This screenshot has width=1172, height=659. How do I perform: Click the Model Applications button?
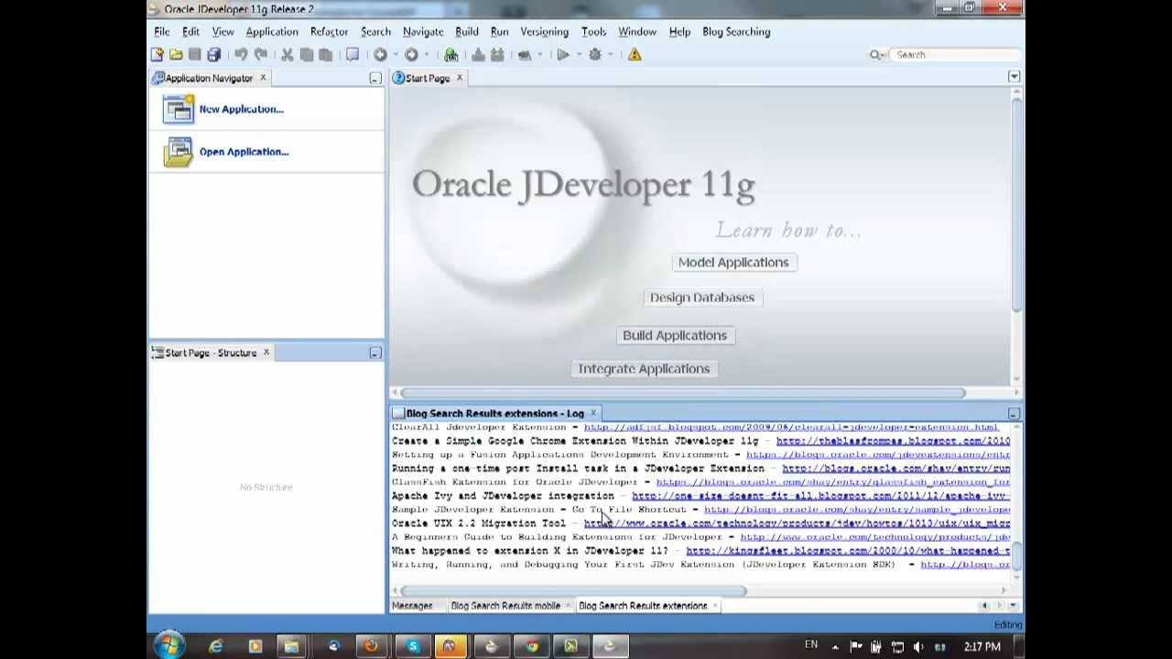(733, 262)
